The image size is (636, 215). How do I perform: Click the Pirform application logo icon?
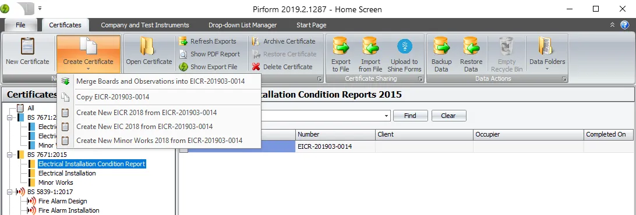5,9
